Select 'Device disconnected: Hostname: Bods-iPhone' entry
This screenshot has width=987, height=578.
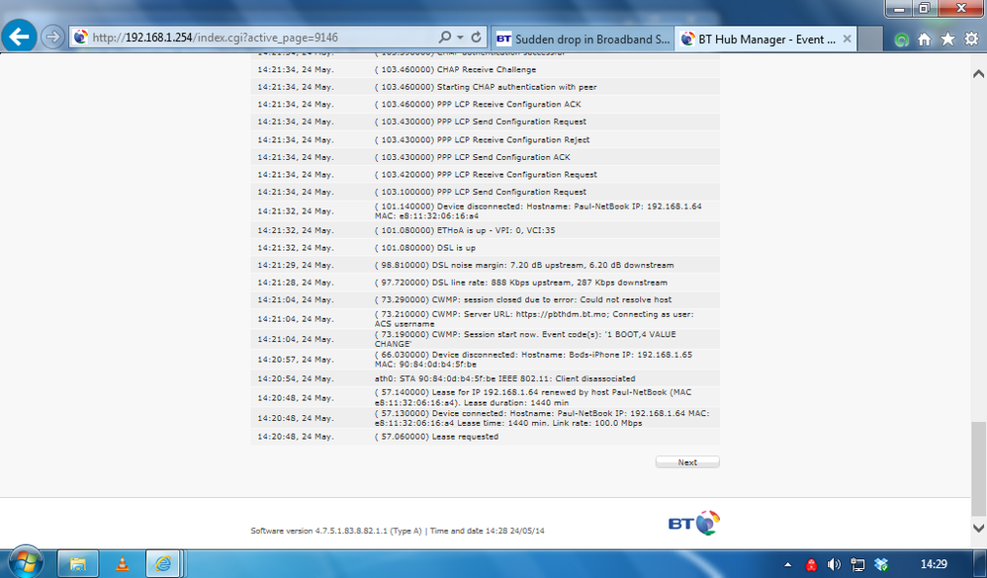click(485, 359)
